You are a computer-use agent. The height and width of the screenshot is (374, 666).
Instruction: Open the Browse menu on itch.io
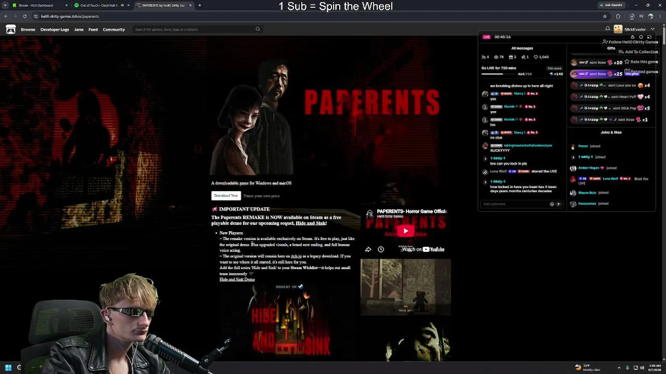[x=28, y=30]
